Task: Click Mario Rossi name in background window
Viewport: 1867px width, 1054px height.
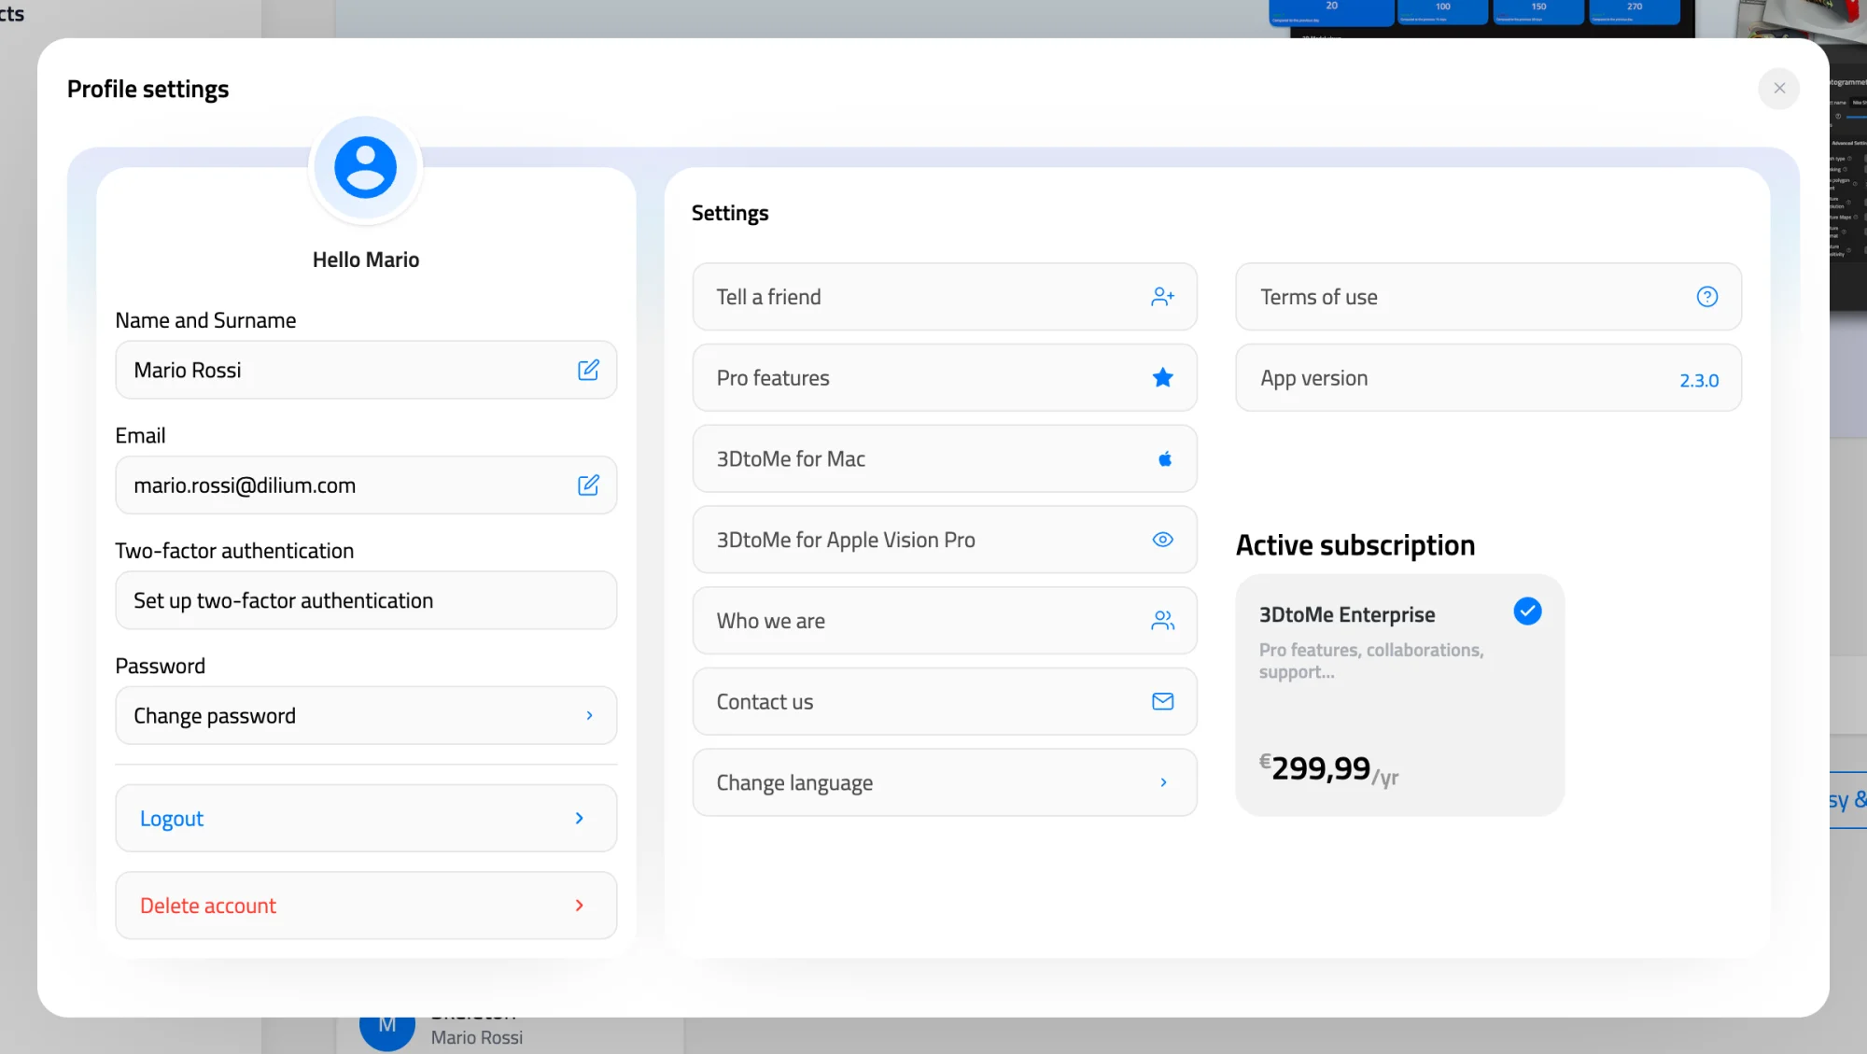Action: [x=477, y=1037]
